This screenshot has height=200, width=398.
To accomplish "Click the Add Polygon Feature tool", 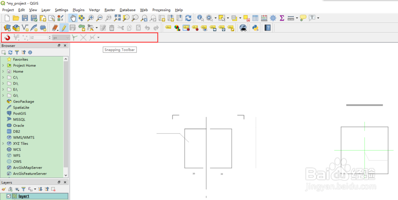I will click(82, 27).
